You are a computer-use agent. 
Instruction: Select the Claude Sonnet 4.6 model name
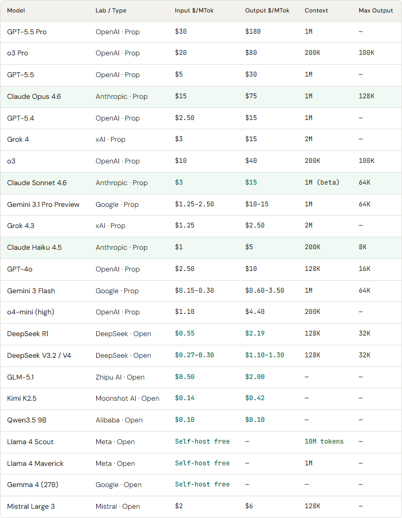pyautogui.click(x=37, y=183)
